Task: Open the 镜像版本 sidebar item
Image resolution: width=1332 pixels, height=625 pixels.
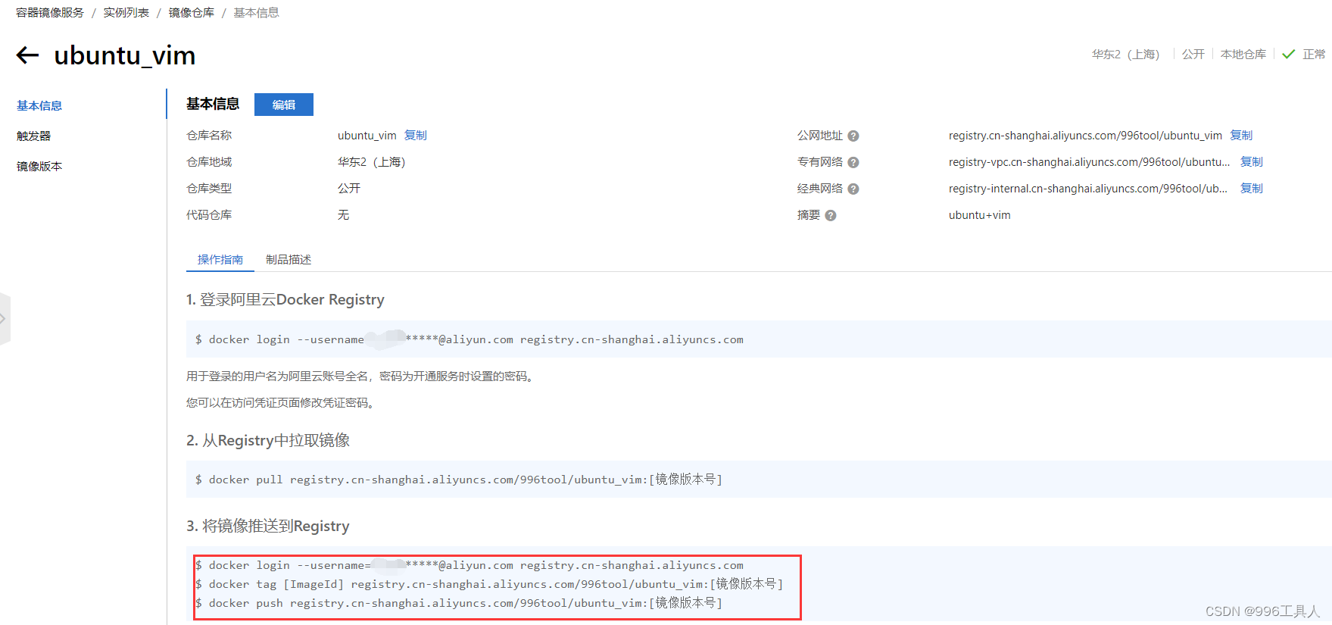Action: coord(39,166)
